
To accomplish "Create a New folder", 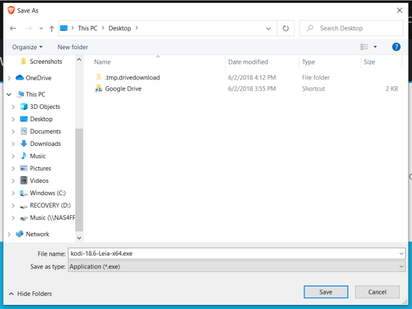I will [73, 47].
